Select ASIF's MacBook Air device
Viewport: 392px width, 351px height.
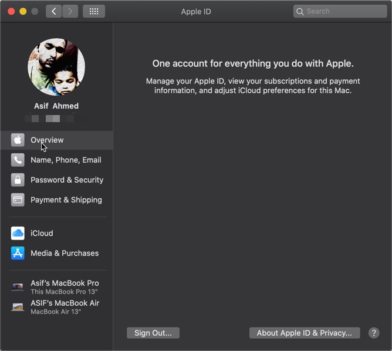(56, 307)
